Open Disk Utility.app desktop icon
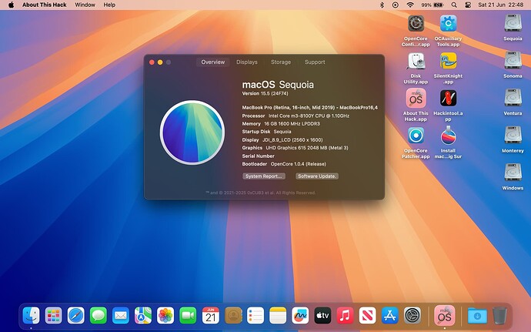The image size is (531, 332). 416,62
